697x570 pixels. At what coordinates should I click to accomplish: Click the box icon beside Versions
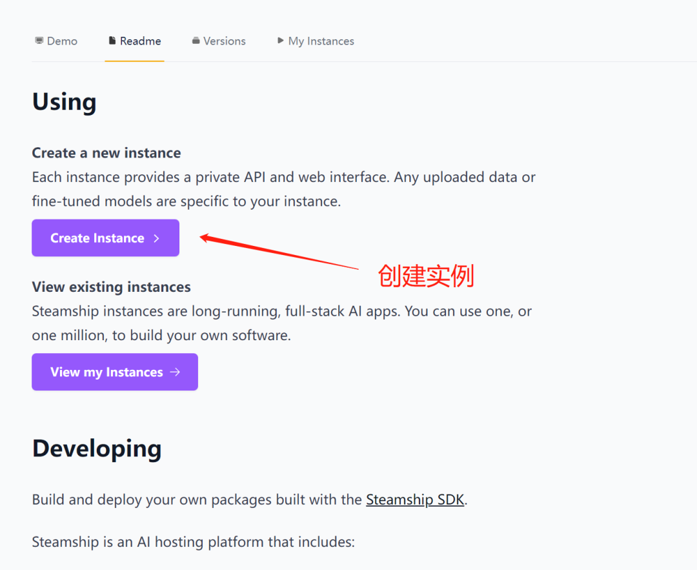click(196, 41)
